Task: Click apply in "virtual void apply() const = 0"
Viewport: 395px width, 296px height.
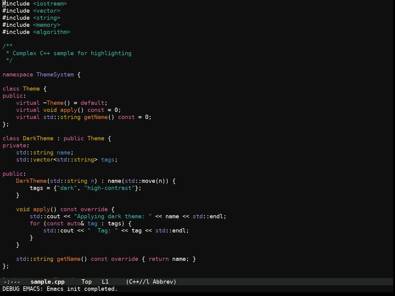Action: click(69, 110)
